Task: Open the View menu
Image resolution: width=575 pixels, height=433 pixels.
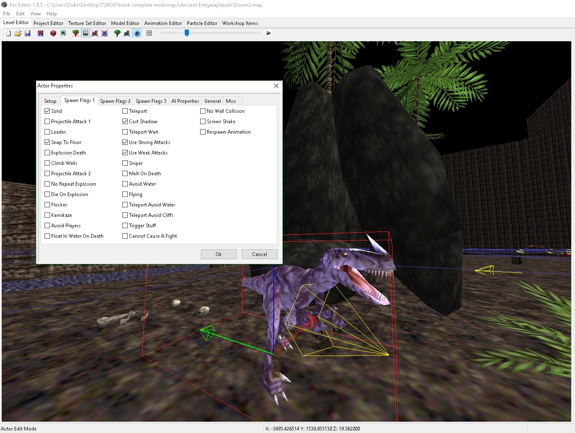Action: coord(35,14)
